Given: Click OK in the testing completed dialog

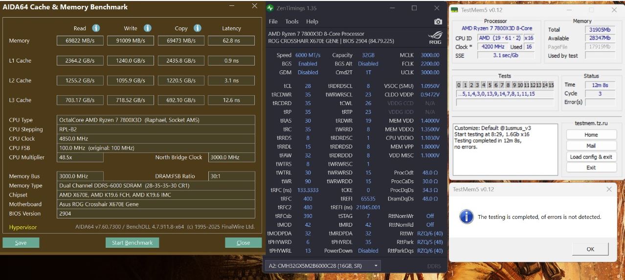Looking at the screenshot, I should (590, 249).
